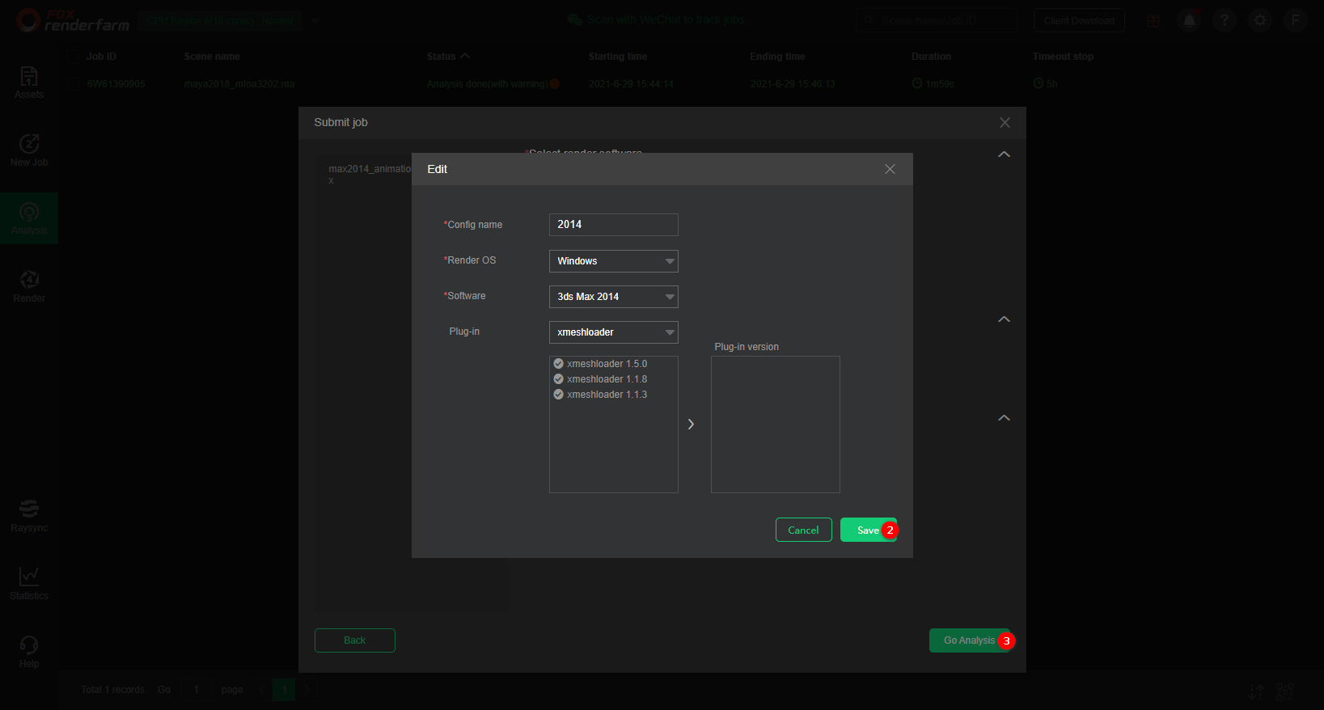Click Scan with WeChat to track jobs
The width and height of the screenshot is (1324, 710).
(666, 19)
